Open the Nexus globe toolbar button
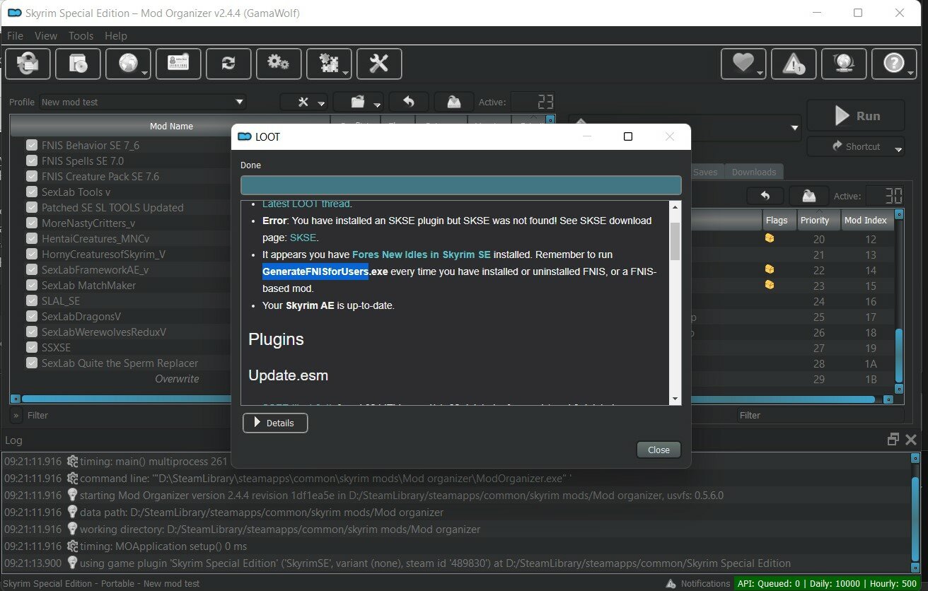This screenshot has width=928, height=591. 128,64
